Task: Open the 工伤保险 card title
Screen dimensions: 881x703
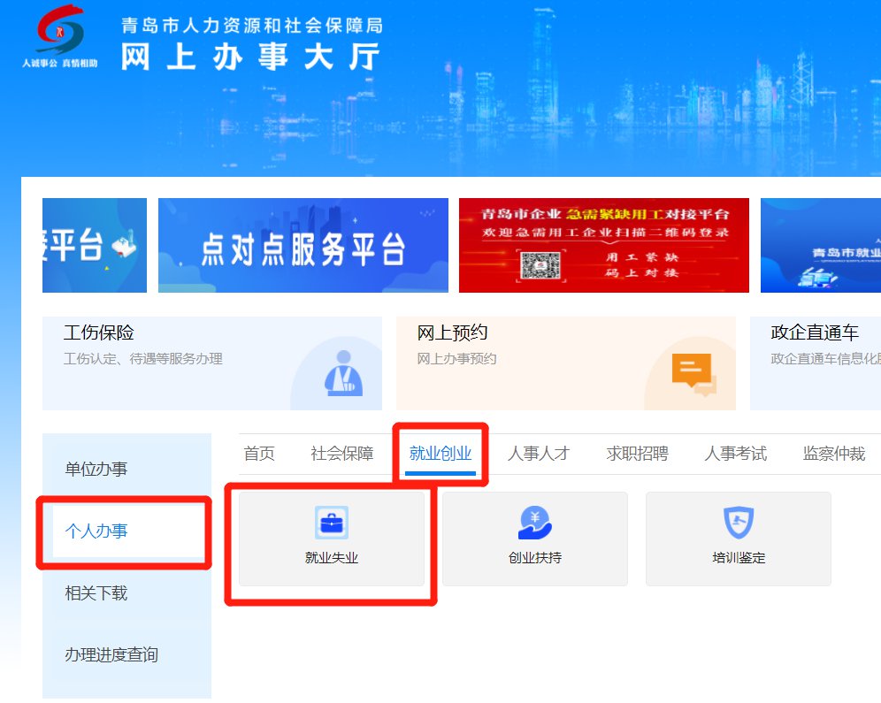Action: coord(99,332)
